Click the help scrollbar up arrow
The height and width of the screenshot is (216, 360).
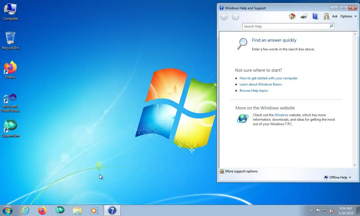click(355, 34)
